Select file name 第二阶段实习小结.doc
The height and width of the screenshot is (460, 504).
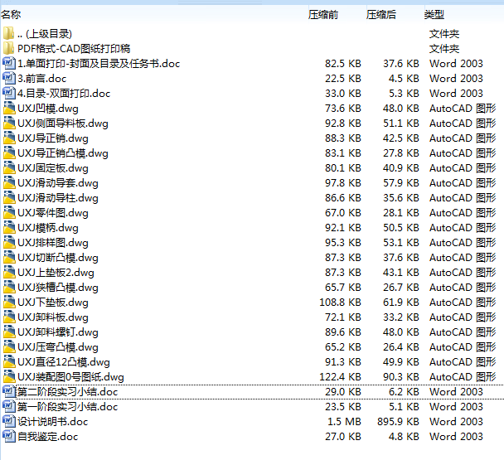[67, 392]
